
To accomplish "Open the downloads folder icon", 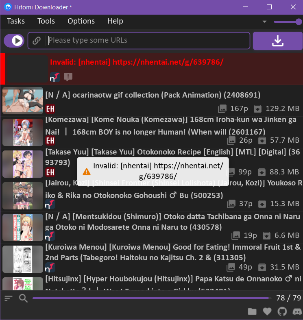I will click(x=252, y=311).
